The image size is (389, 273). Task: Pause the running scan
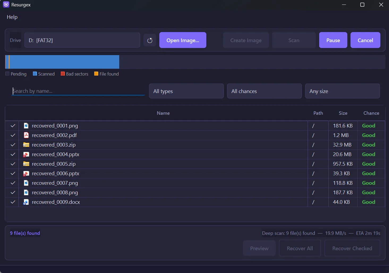tap(333, 40)
